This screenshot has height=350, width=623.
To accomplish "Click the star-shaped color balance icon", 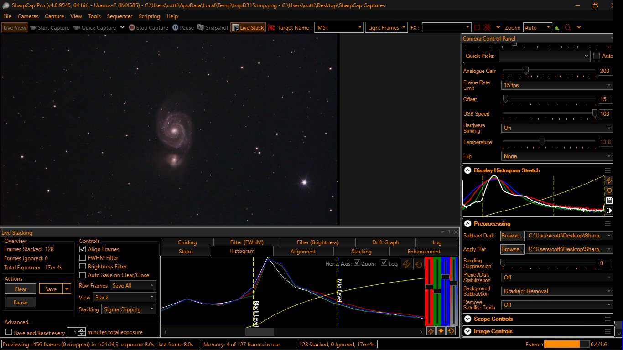I will tap(441, 331).
